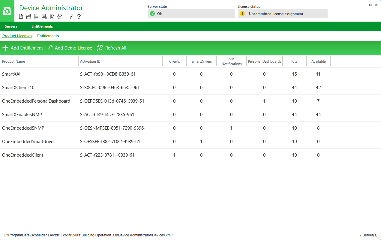
Task: Click the export document arrow icon
Action: (60, 16)
